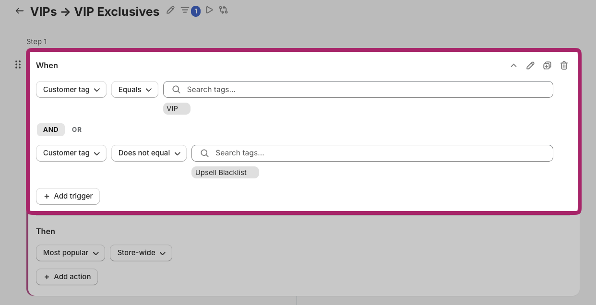Click the second Search tags field
Screen dimensions: 596x305
tap(372, 153)
